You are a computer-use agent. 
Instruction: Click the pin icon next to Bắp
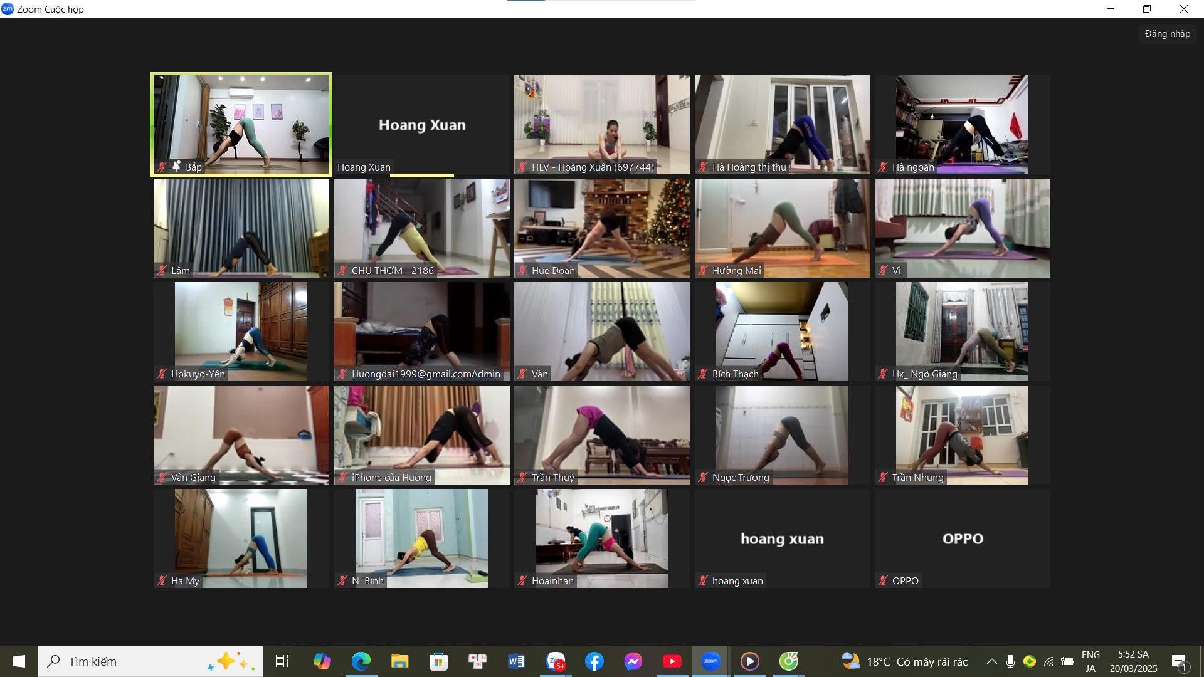tap(177, 167)
